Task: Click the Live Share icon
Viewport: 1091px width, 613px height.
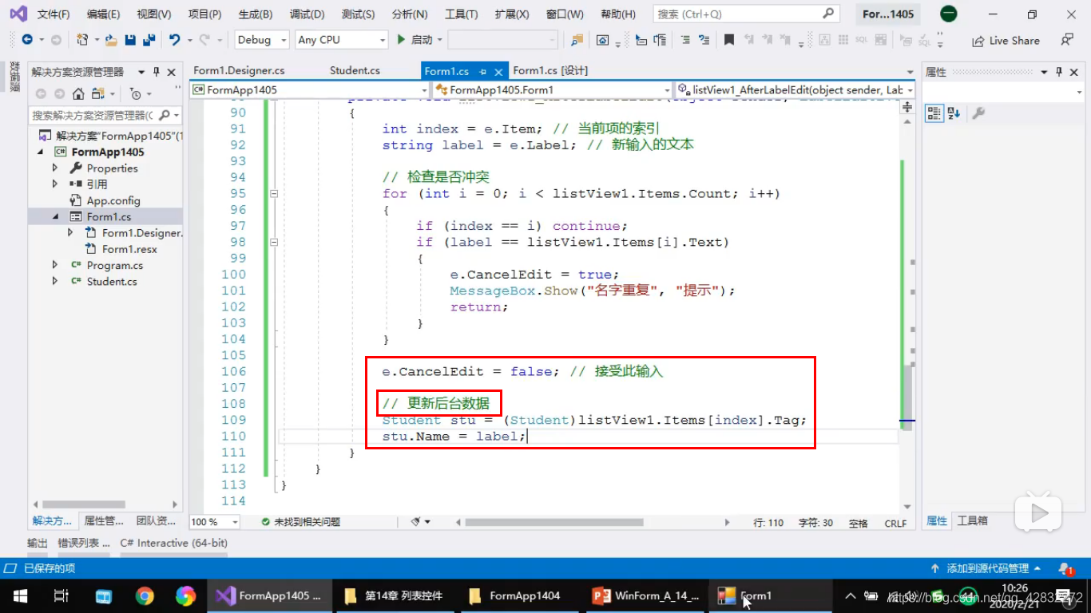Action: point(978,41)
